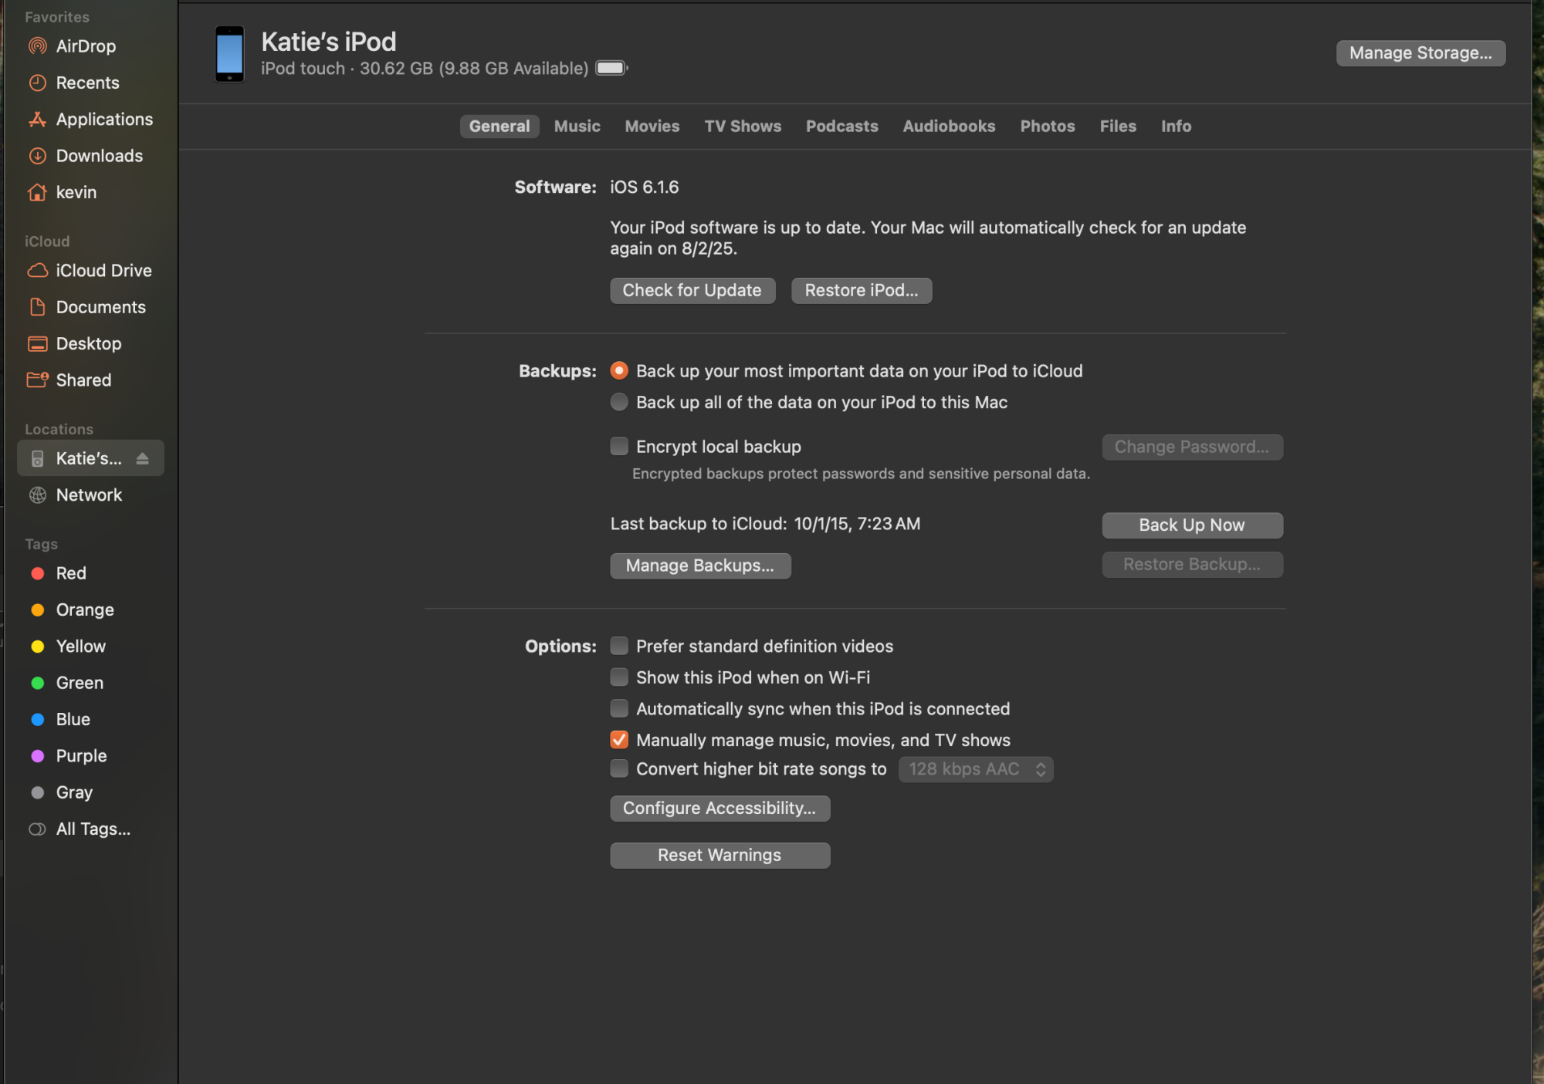The height and width of the screenshot is (1084, 1544).
Task: Uncheck Manually manage music, movies, and TV shows
Action: tap(619, 740)
